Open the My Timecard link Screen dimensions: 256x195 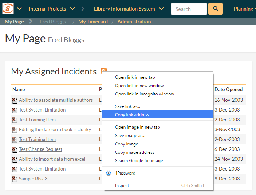[x=93, y=22]
